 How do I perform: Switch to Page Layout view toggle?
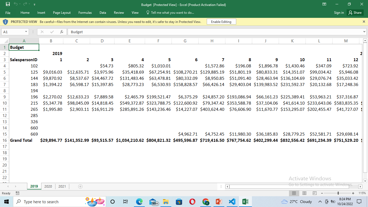pos(304,193)
